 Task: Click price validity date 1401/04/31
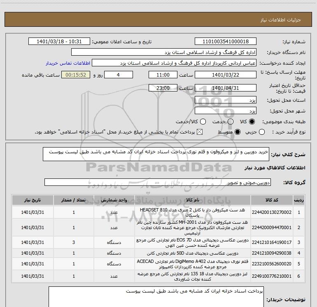[x=226, y=88]
